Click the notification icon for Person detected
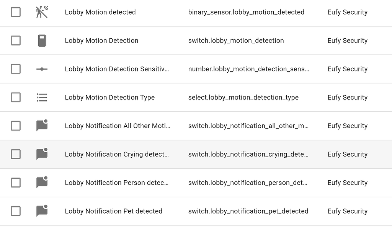392x230 pixels. (42, 183)
